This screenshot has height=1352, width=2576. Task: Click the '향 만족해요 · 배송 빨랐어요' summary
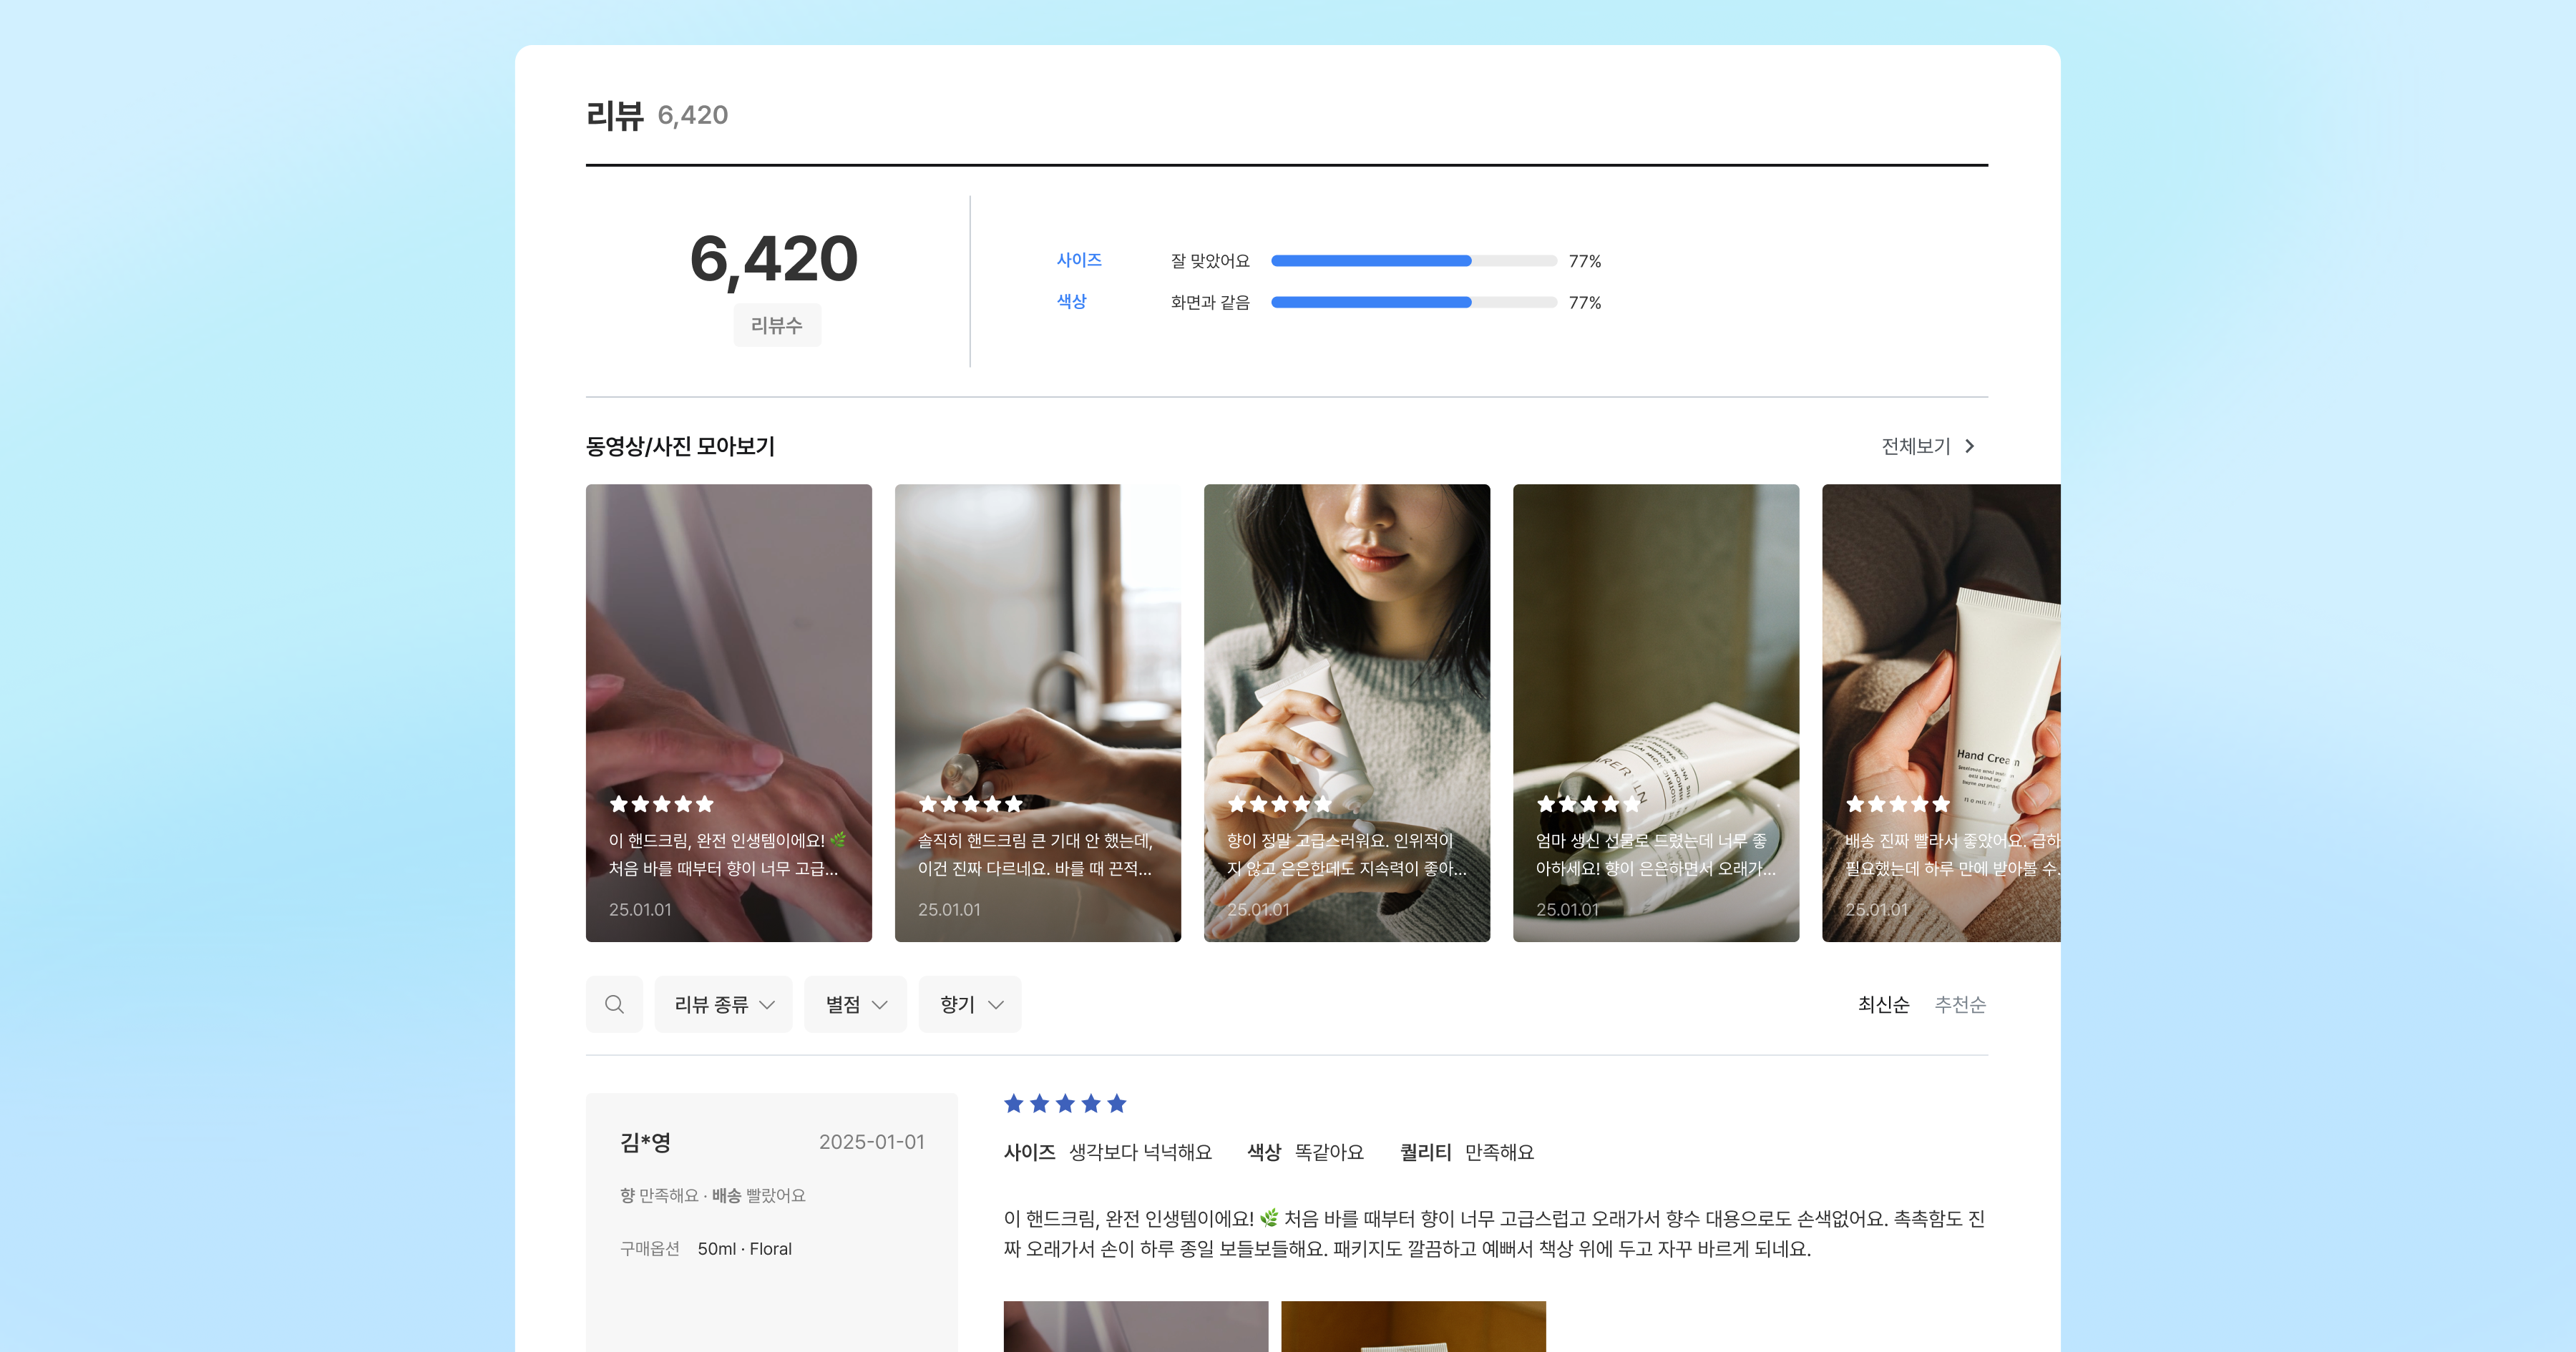(x=712, y=1196)
